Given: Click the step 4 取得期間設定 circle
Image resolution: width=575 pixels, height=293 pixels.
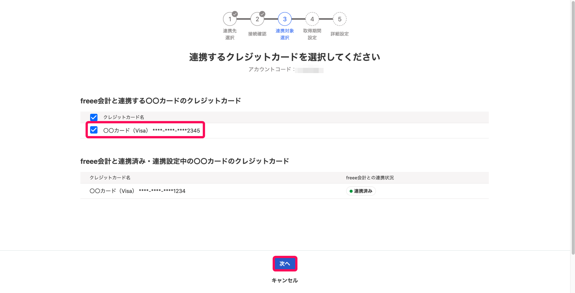Looking at the screenshot, I should pos(312,19).
